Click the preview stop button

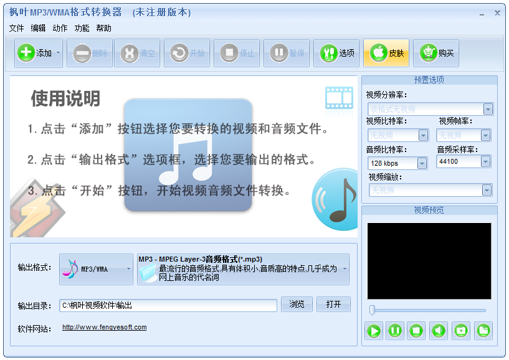point(416,331)
